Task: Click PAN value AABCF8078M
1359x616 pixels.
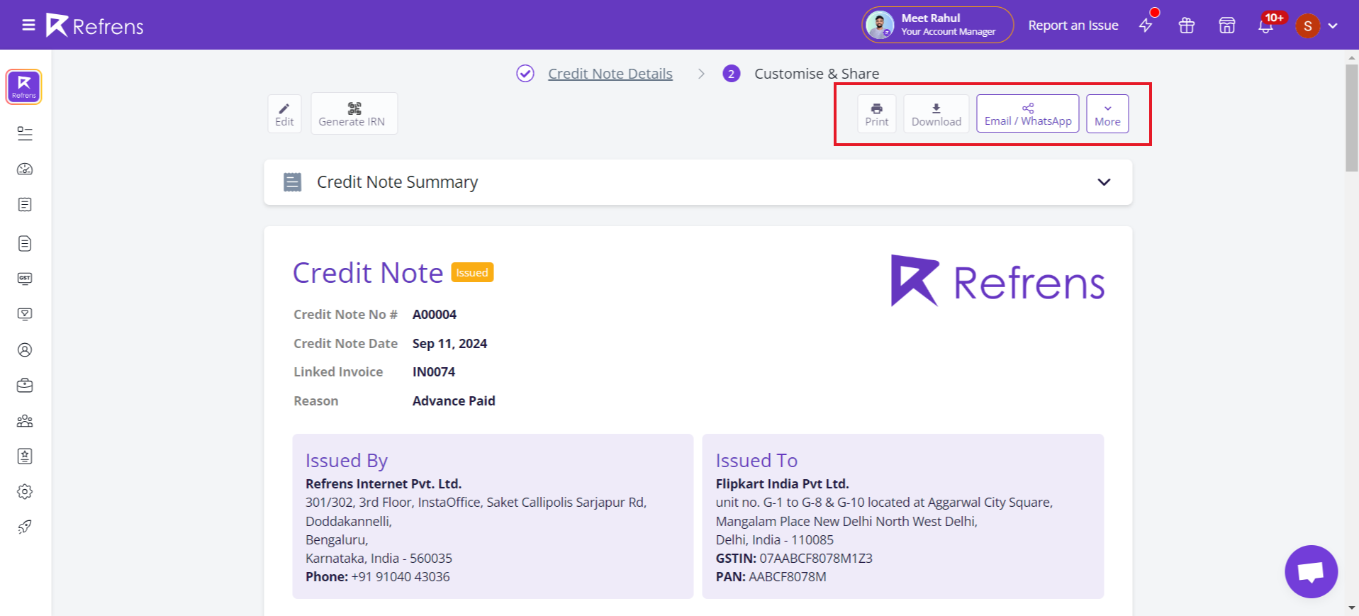Action: pyautogui.click(x=788, y=577)
